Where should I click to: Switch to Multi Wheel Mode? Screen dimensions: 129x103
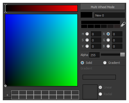103,7
